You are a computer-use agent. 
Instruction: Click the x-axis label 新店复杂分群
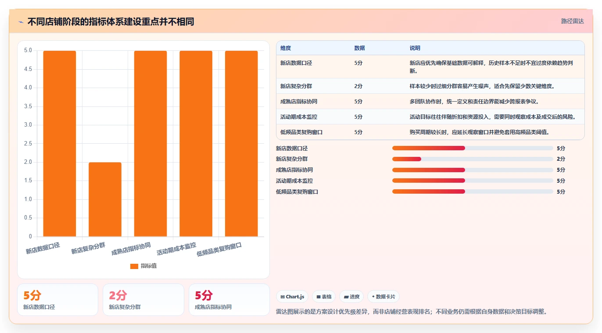click(x=88, y=248)
